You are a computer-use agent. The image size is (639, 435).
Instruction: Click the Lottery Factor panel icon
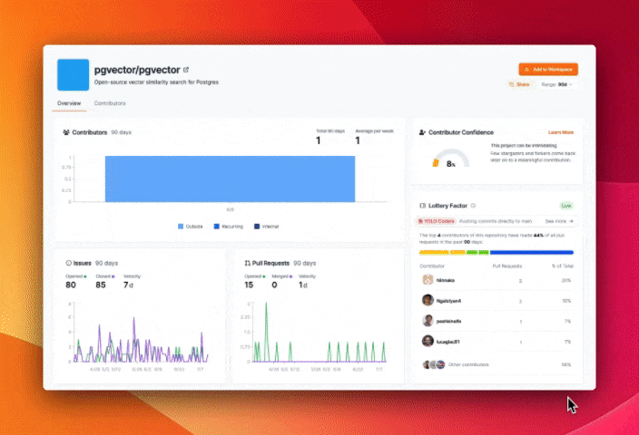pyautogui.click(x=423, y=206)
